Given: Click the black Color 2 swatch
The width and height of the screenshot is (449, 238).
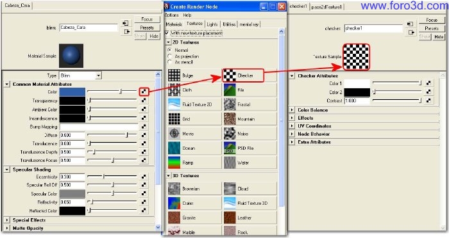Looking at the screenshot, I should (357, 92).
